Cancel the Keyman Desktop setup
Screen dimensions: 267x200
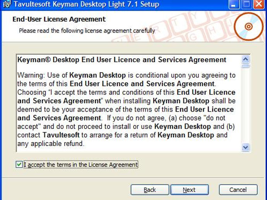[x=238, y=190]
